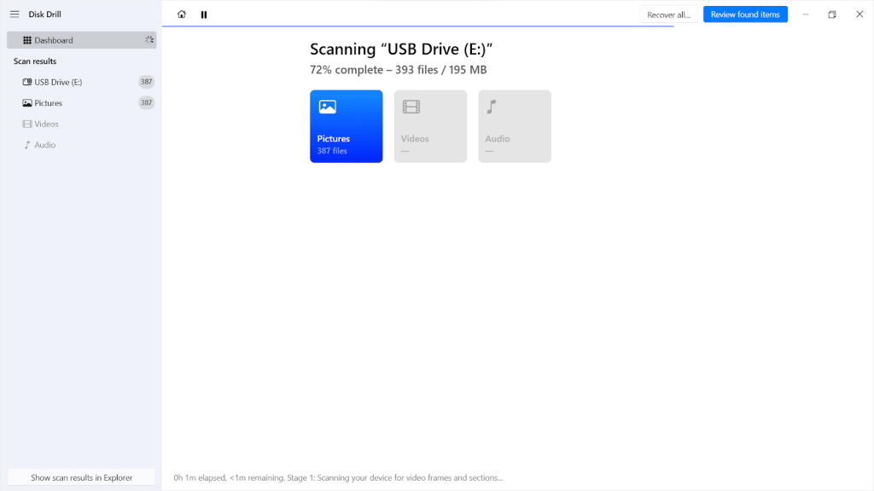This screenshot has height=491, width=874.
Task: Click the USB Drive icon in sidebar
Action: [27, 82]
